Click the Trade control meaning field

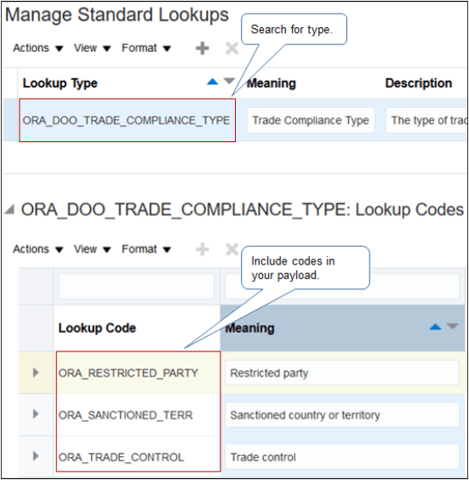pos(342,457)
